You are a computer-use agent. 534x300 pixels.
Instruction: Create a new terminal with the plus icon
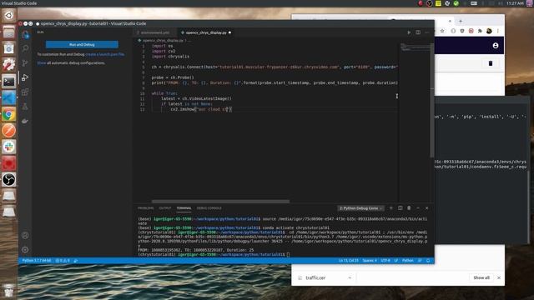pos(391,207)
